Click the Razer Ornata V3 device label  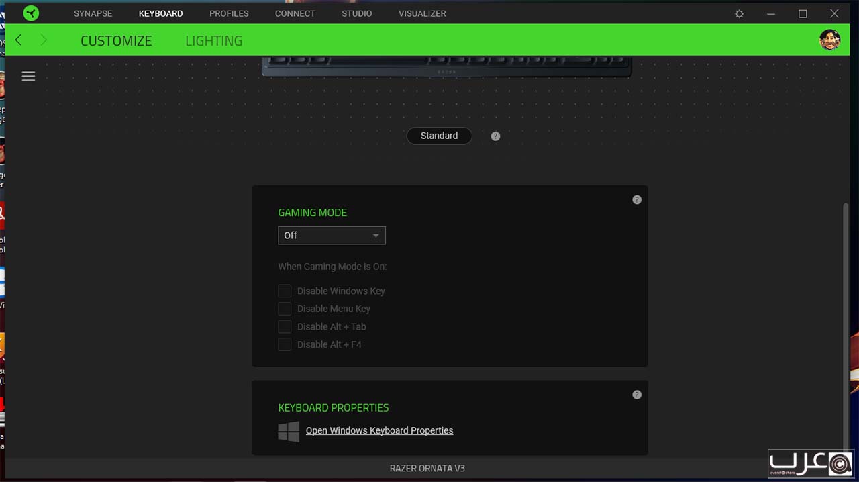pyautogui.click(x=427, y=469)
